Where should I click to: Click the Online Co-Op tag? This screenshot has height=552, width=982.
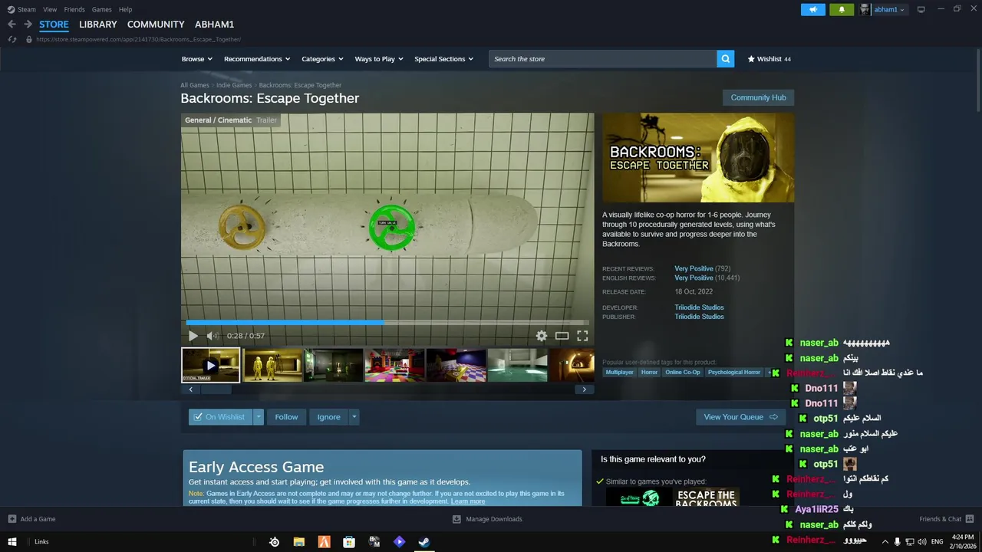[x=682, y=373]
